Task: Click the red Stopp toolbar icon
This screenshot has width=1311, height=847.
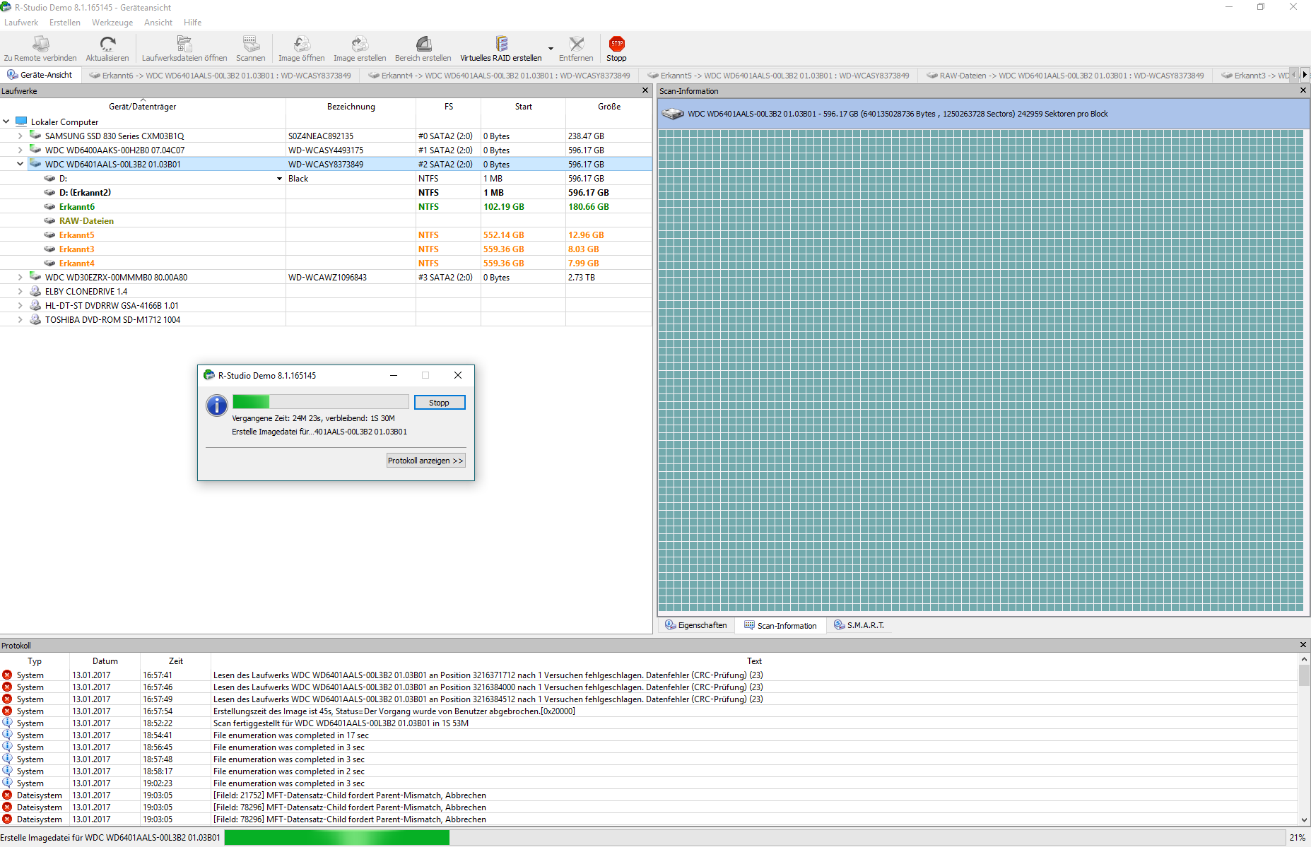Action: [617, 44]
